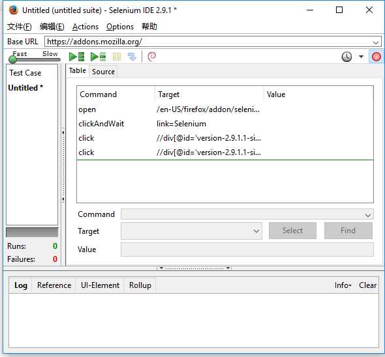Click the Step toolbar icon
The height and width of the screenshot is (357, 385).
coord(132,57)
